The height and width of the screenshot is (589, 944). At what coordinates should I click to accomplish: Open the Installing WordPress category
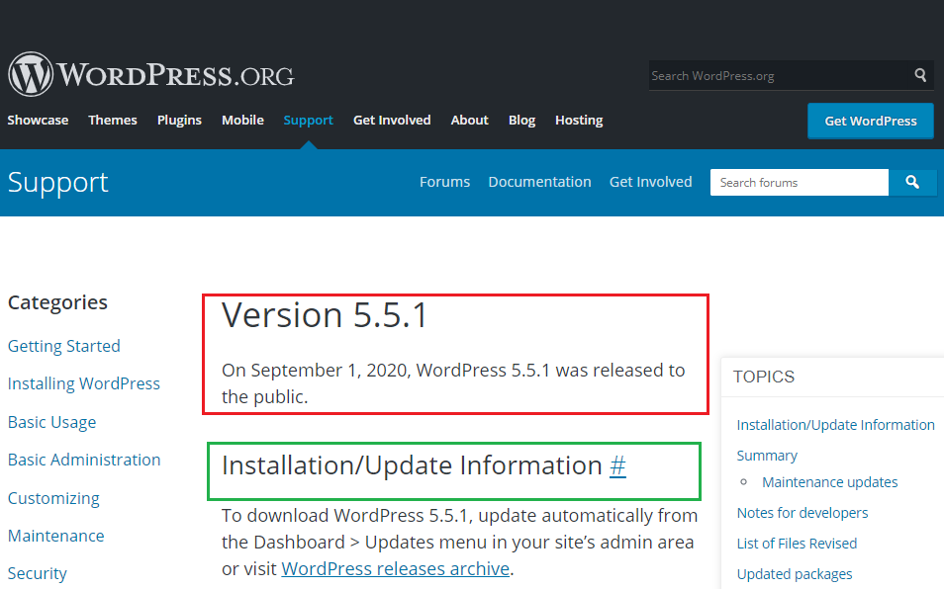[84, 384]
